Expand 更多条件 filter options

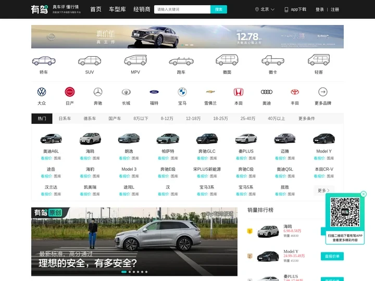(x=307, y=119)
